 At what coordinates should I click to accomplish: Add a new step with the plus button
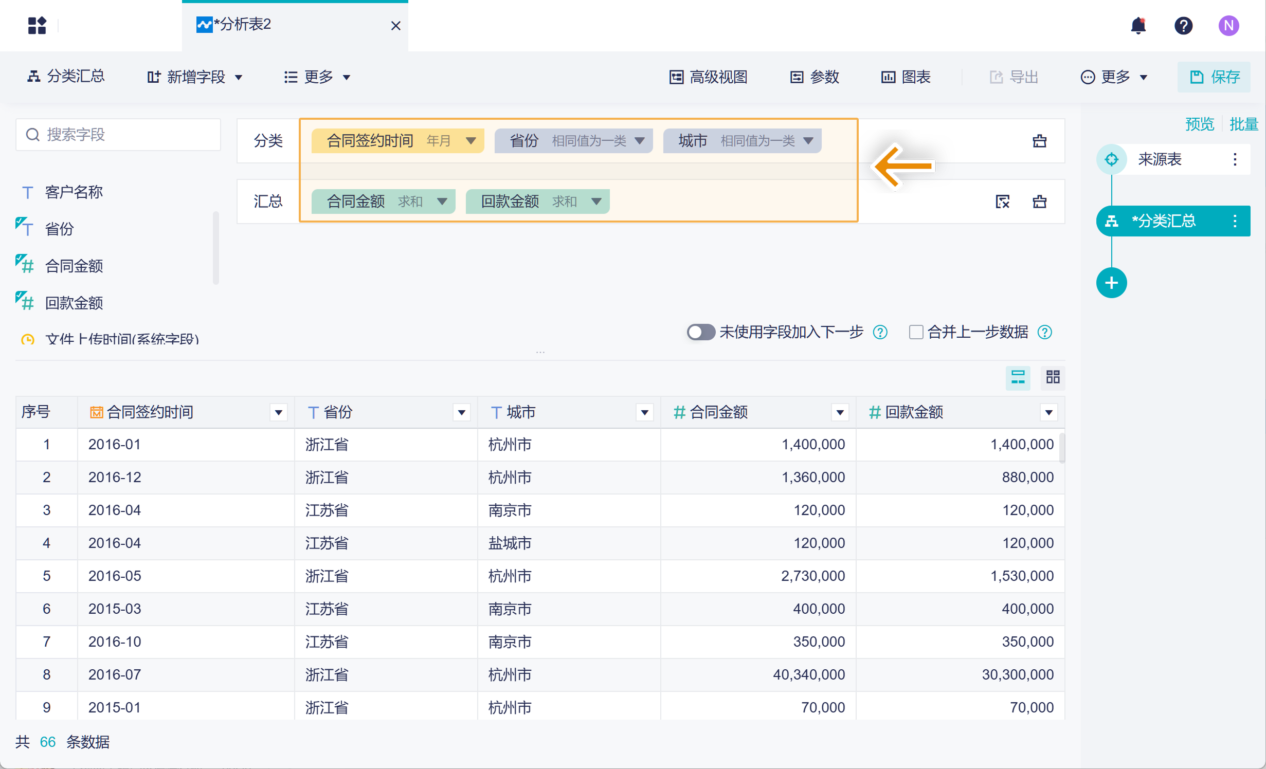pyautogui.click(x=1111, y=283)
